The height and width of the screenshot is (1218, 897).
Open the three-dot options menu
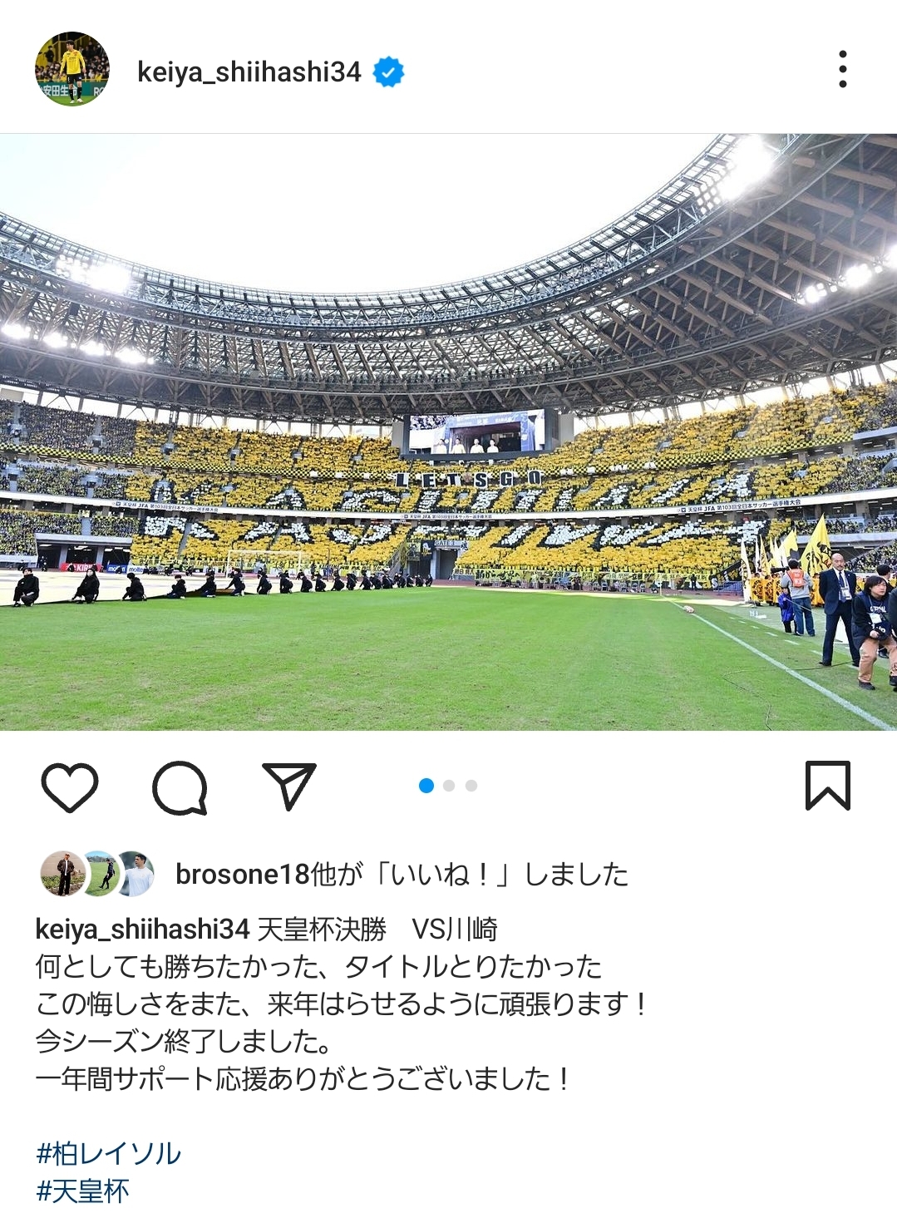[843, 69]
